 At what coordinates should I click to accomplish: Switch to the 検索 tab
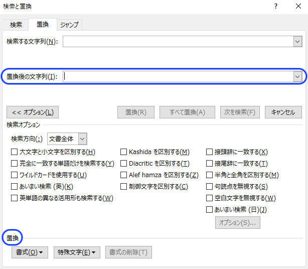point(16,25)
